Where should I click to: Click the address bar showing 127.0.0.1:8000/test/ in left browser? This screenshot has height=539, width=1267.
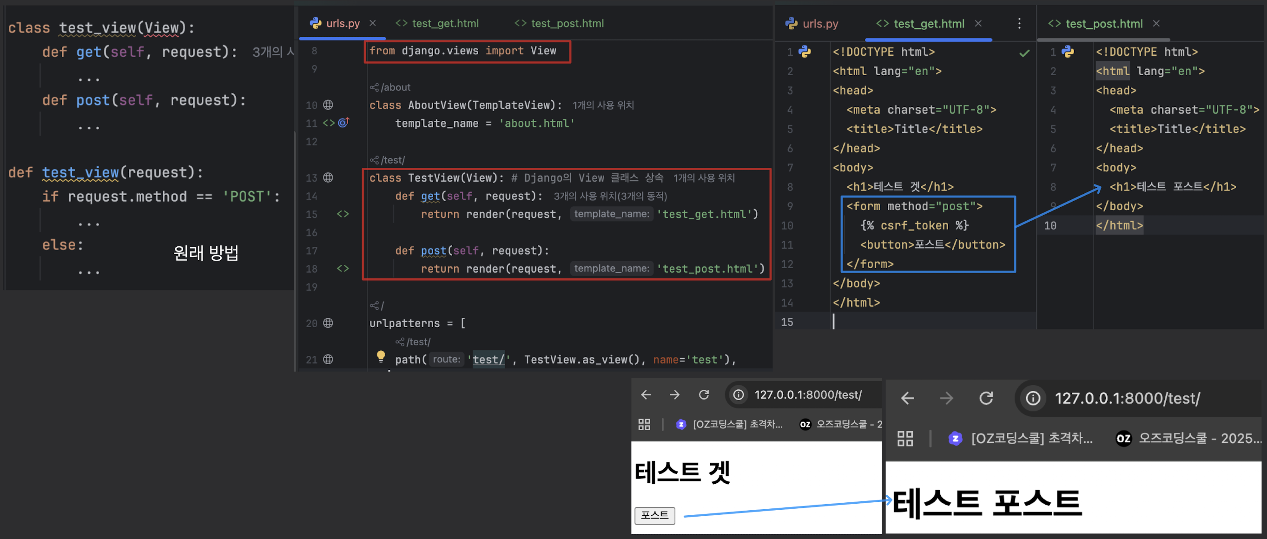808,395
